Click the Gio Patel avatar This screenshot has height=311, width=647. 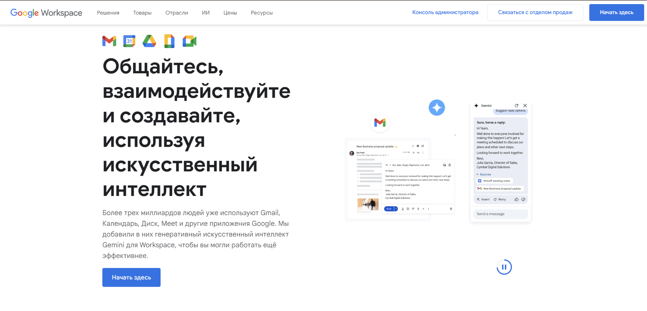352,153
